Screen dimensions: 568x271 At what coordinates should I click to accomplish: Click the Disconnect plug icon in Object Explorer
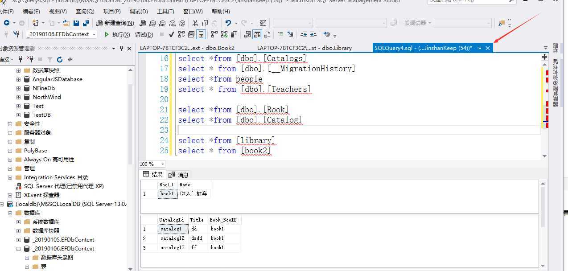(x=30, y=59)
